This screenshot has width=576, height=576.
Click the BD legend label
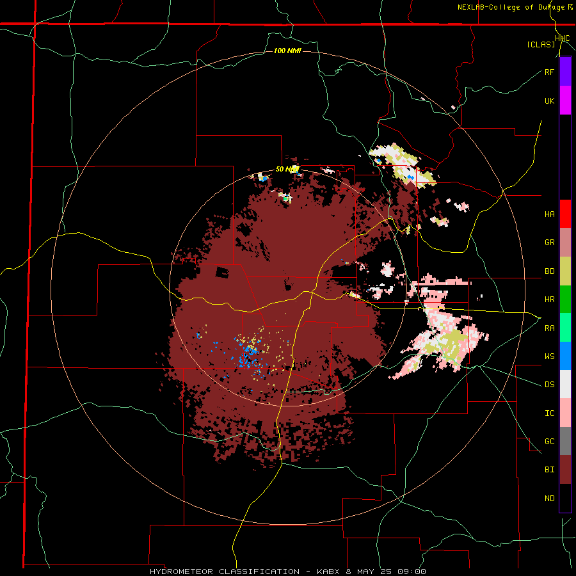coord(549,271)
